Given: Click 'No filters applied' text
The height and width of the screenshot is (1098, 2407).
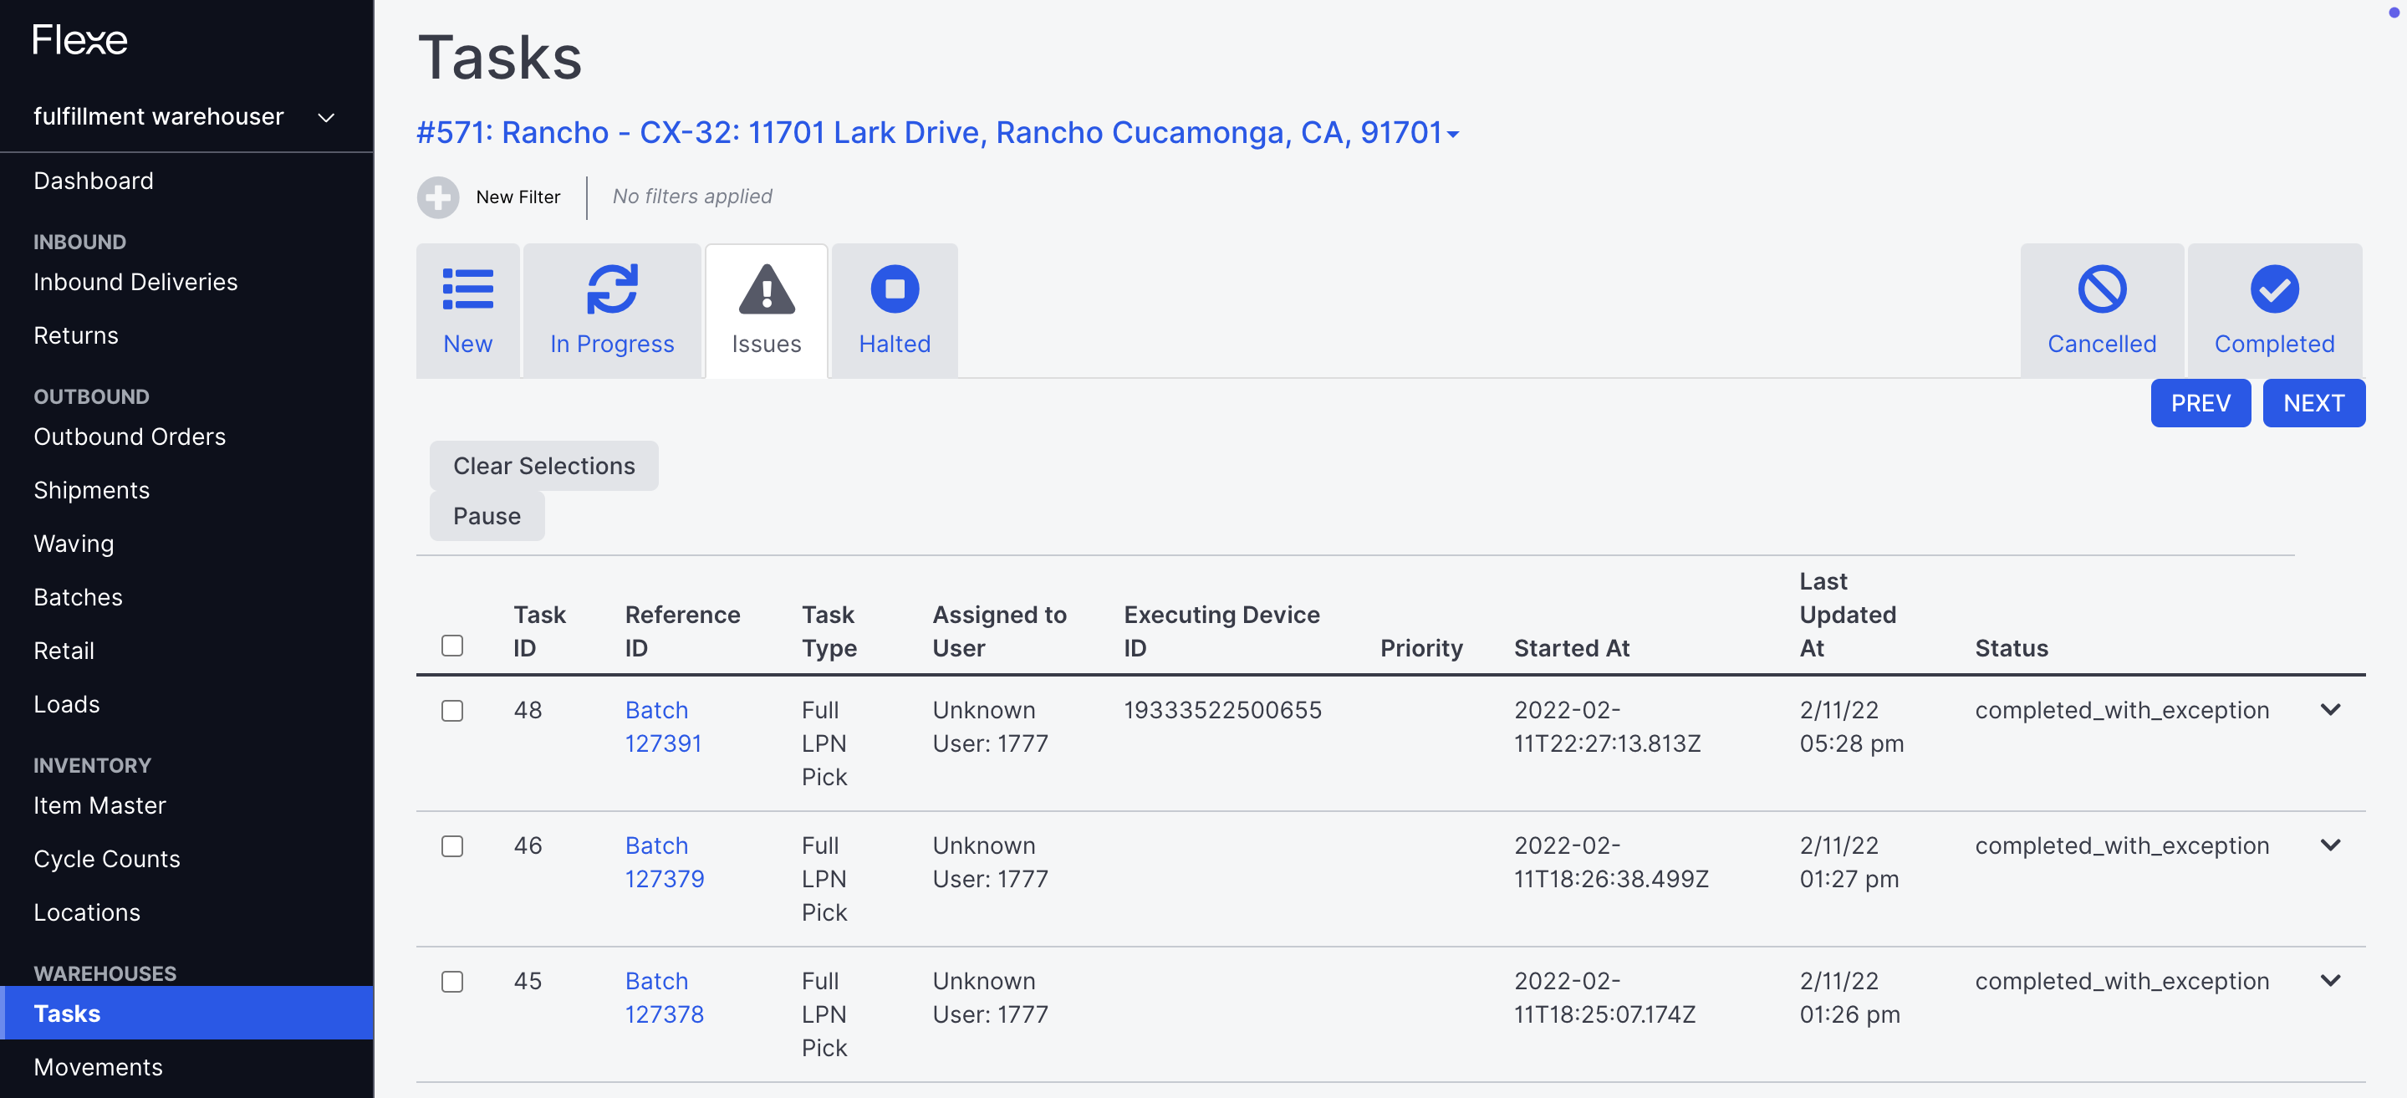Looking at the screenshot, I should (x=691, y=197).
